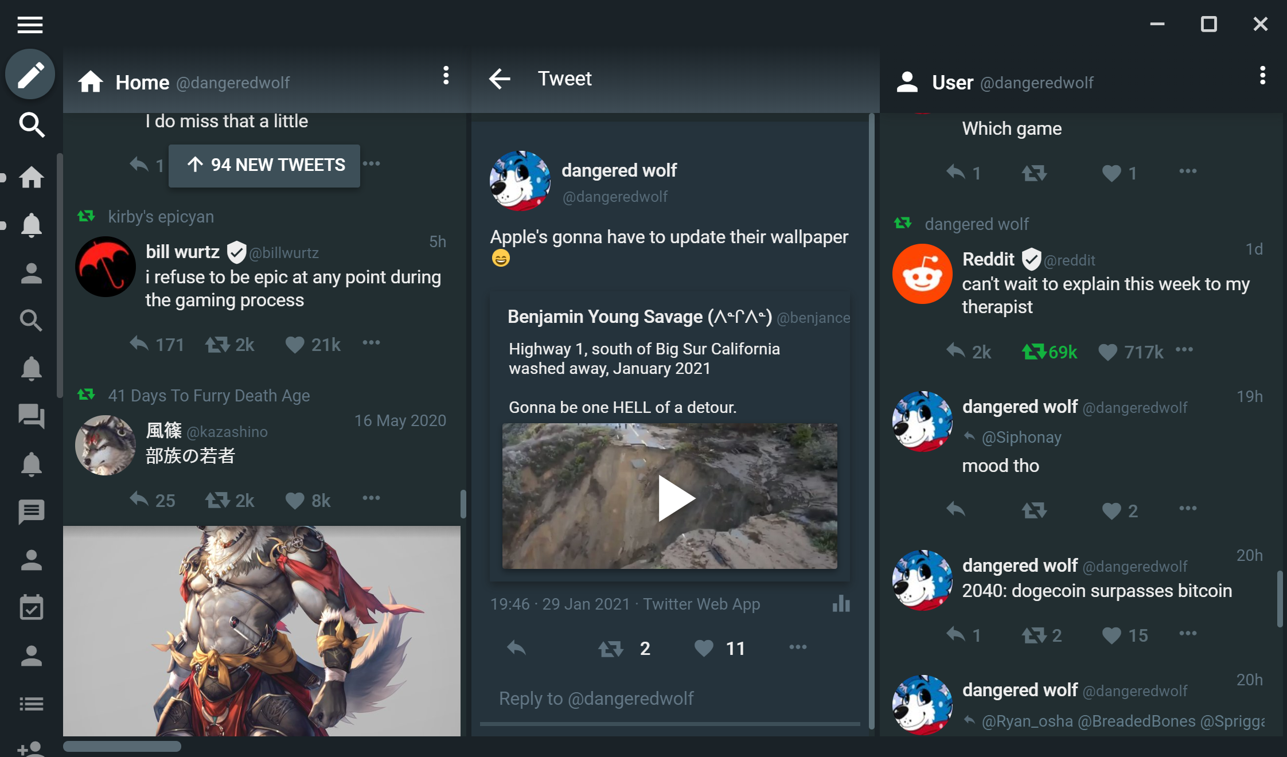Open the hamburger menu
Viewport: 1287px width, 757px height.
tap(30, 25)
